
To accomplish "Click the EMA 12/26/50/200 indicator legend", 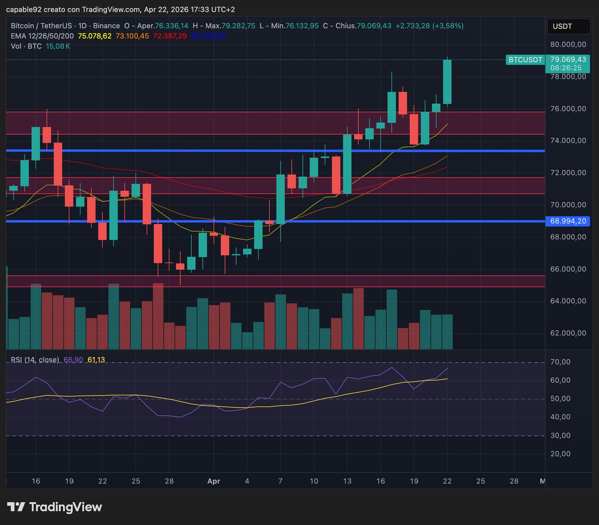I will pos(42,36).
